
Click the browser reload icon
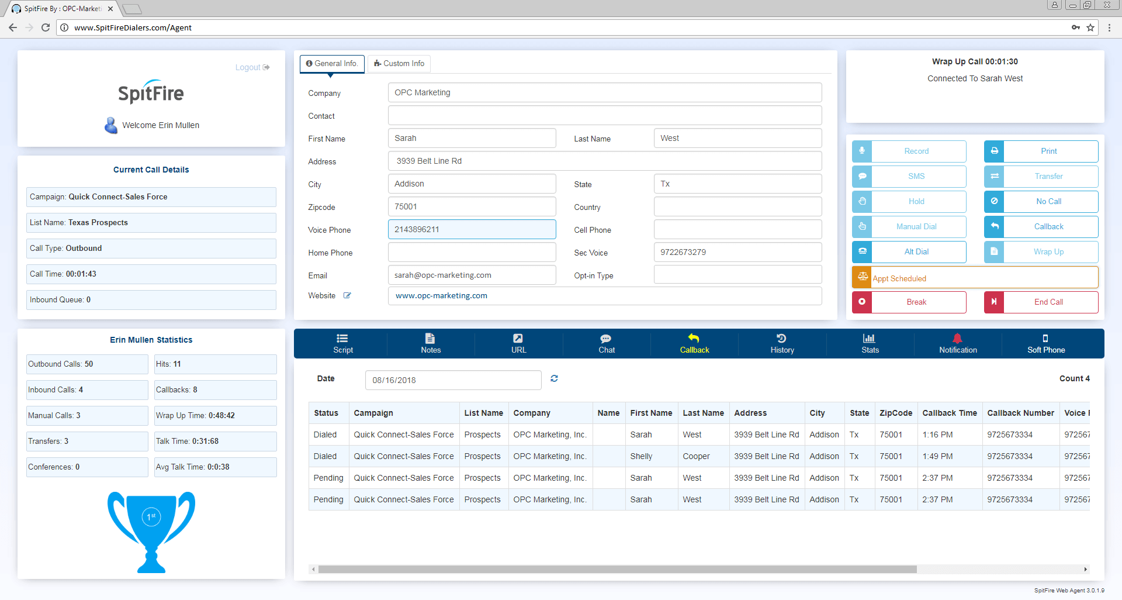coord(45,27)
